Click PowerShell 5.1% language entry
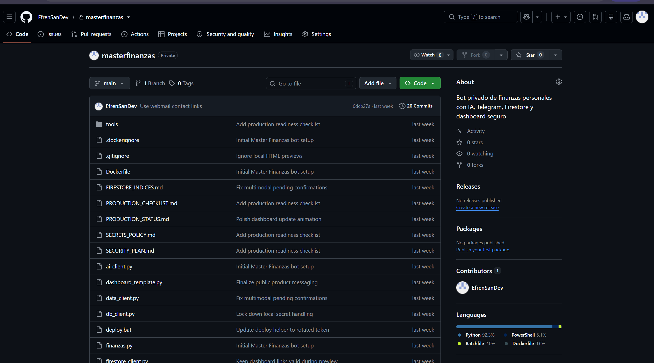 (x=525, y=335)
